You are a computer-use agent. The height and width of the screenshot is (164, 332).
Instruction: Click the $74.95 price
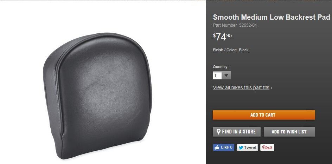pyautogui.click(x=222, y=37)
